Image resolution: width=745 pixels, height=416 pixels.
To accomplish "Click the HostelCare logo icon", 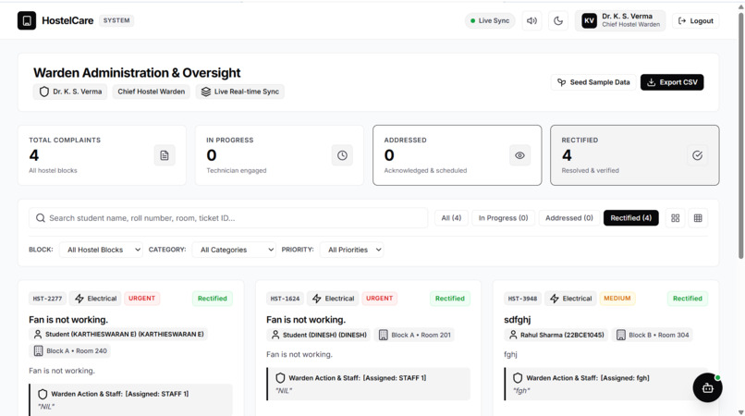I will 27,20.
